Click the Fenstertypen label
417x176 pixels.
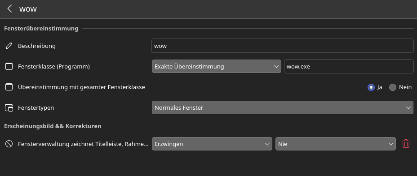pyautogui.click(x=36, y=108)
